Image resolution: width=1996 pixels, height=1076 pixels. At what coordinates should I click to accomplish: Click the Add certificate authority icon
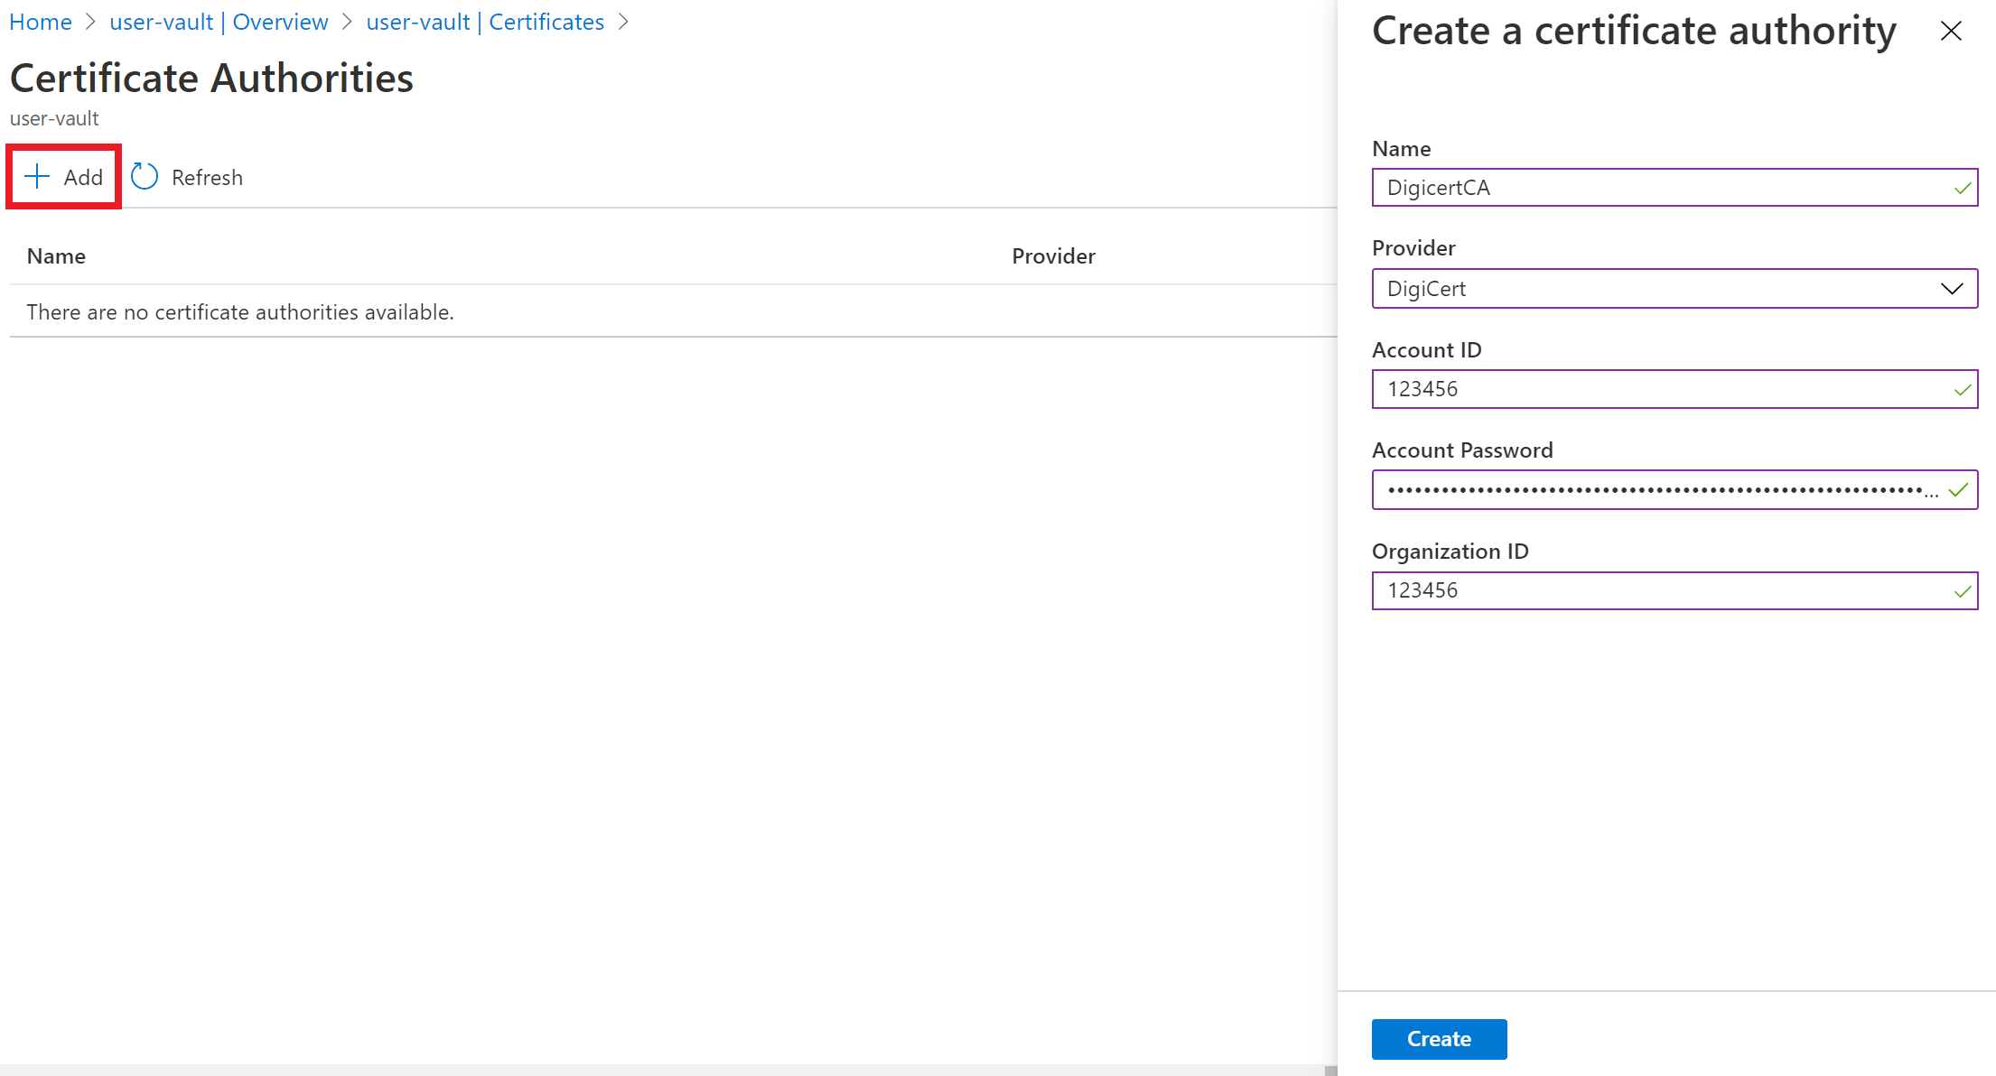click(65, 176)
